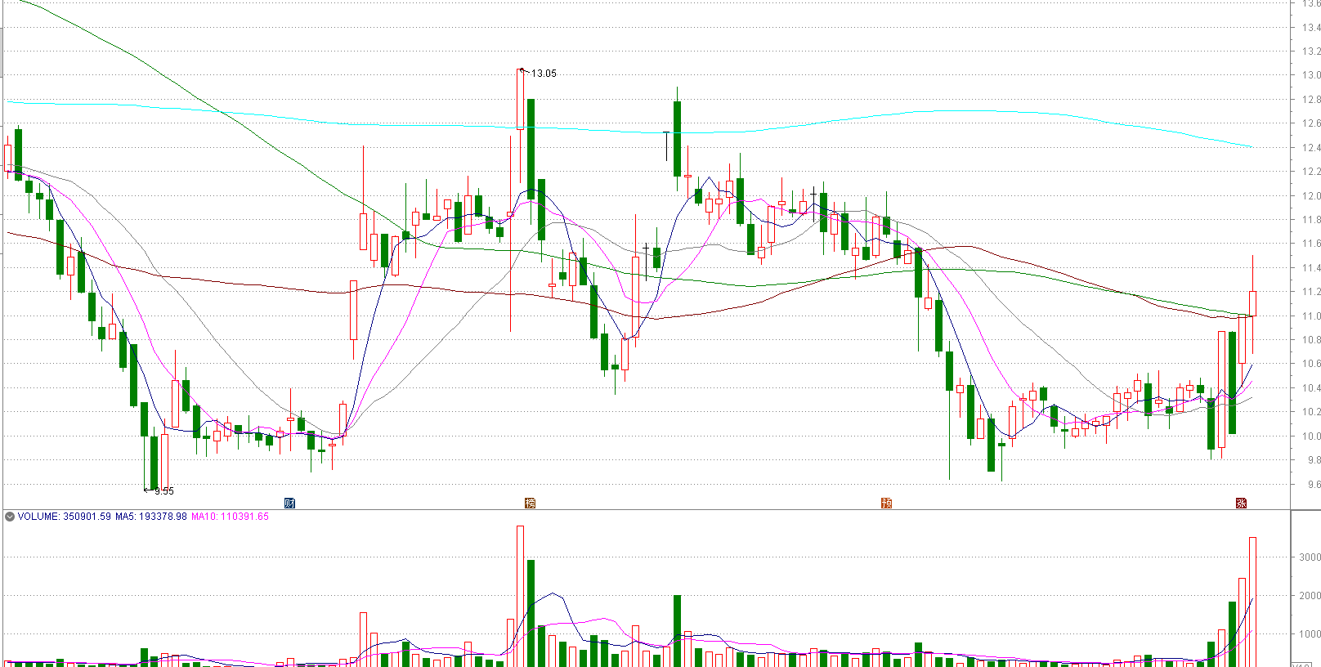The width and height of the screenshot is (1321, 667).
Task: Select the magenta MA10: 110391.65 value
Action: point(230,517)
